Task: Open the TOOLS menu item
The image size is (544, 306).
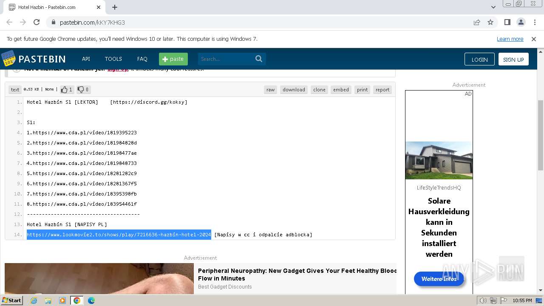Action: [x=113, y=59]
